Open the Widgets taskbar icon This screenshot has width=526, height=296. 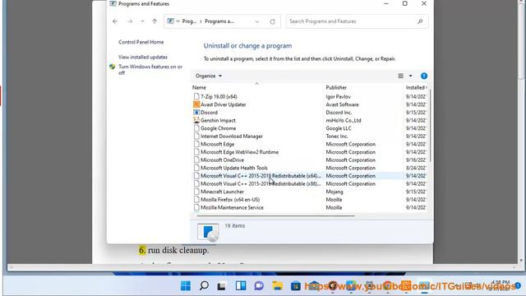tap(241, 285)
